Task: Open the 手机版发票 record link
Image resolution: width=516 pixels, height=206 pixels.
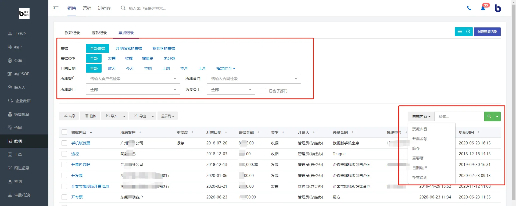Action: tap(81, 143)
